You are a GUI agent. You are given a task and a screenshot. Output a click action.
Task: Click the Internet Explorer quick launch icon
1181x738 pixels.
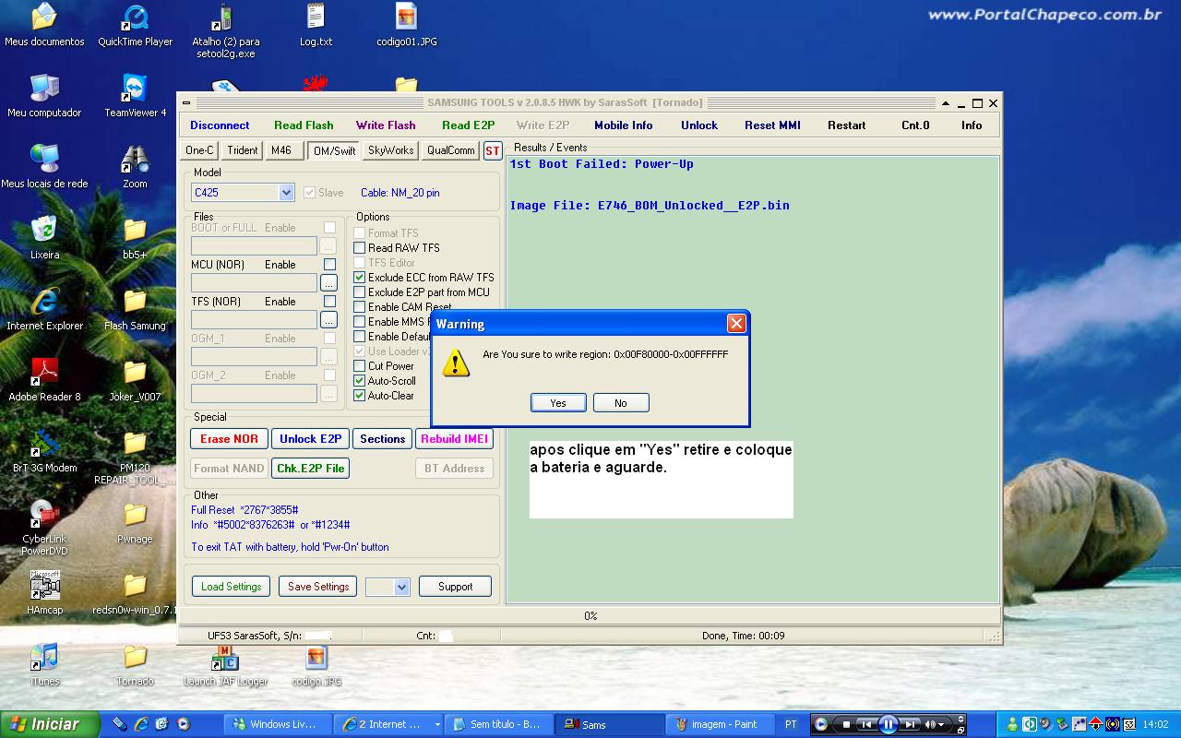tap(141, 724)
